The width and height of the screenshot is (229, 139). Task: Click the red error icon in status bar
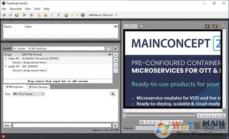3,136
